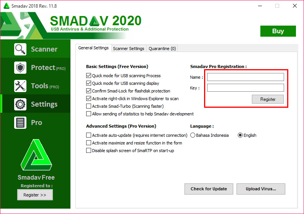The width and height of the screenshot is (304, 214).
Task: Enable maximize and resize function checkbox
Action: [88, 143]
